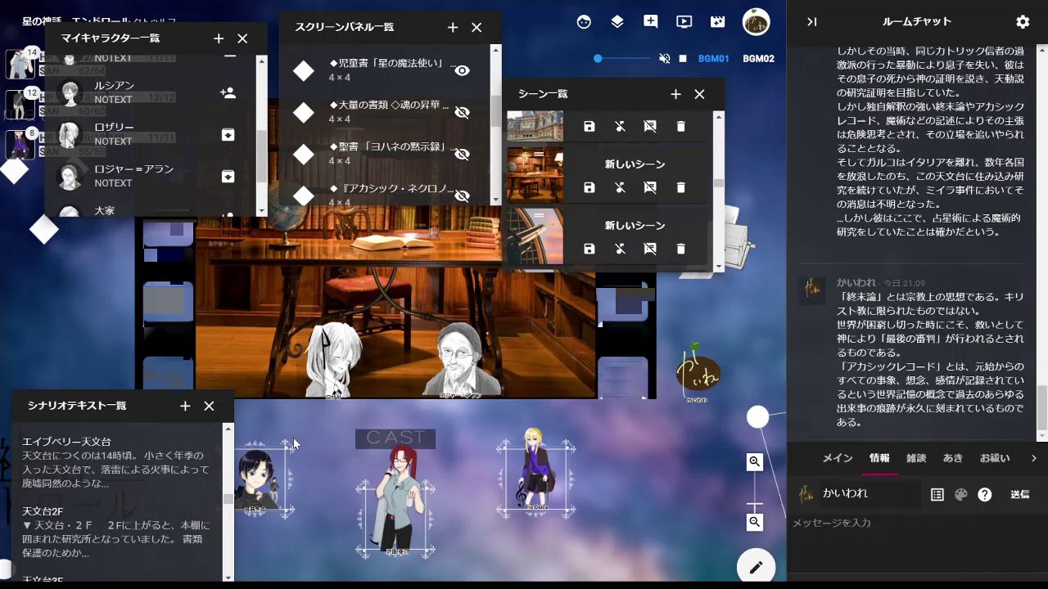Open the pencil edit floating button
The height and width of the screenshot is (589, 1048).
756,567
